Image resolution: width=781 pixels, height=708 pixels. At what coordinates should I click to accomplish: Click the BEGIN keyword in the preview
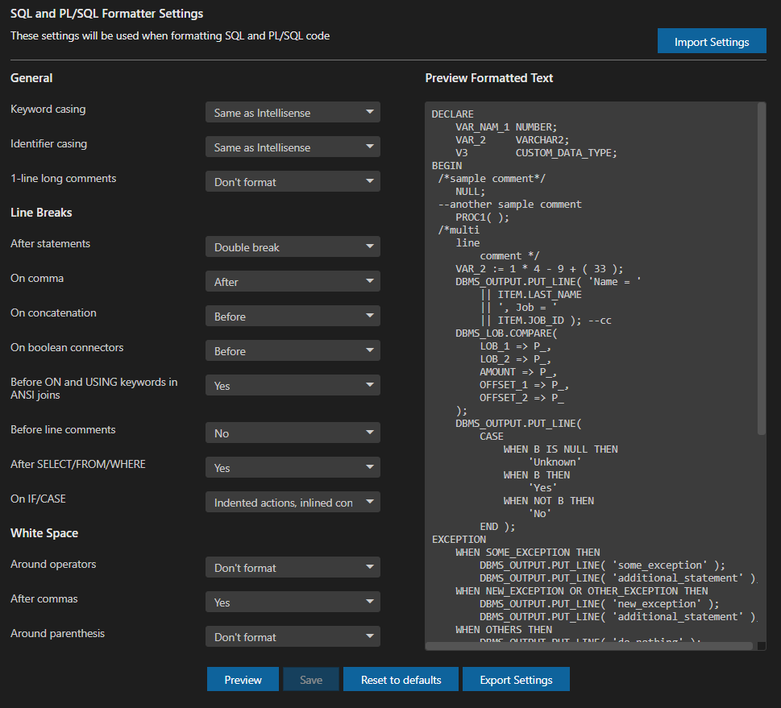click(447, 166)
